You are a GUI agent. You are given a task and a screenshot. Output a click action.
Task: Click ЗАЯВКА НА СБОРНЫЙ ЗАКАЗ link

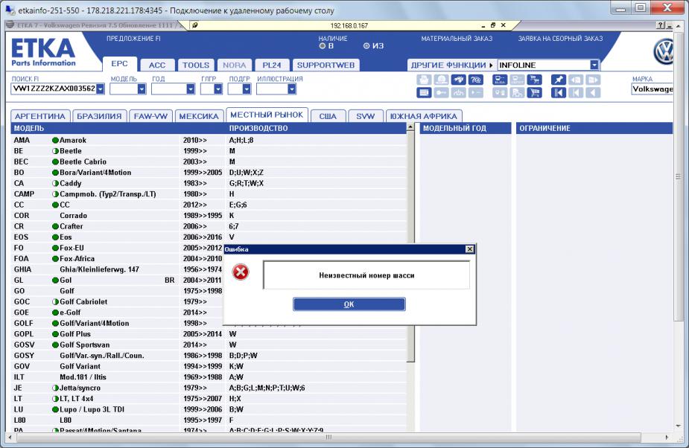tap(560, 39)
